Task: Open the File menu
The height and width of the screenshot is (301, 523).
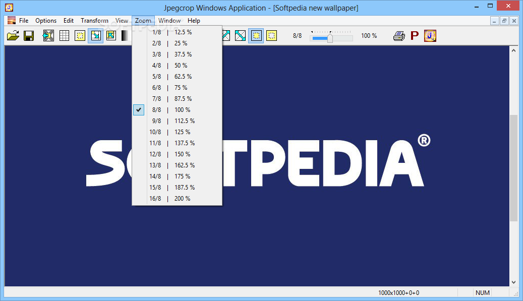Action: click(x=24, y=21)
